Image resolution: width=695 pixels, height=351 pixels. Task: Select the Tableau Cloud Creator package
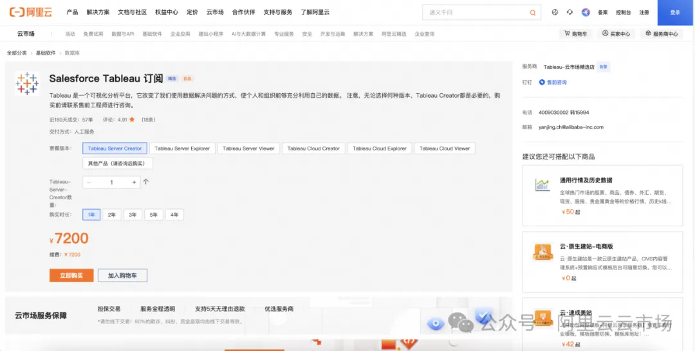(313, 148)
